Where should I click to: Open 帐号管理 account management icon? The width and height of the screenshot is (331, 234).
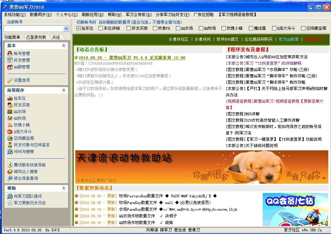tap(10, 53)
